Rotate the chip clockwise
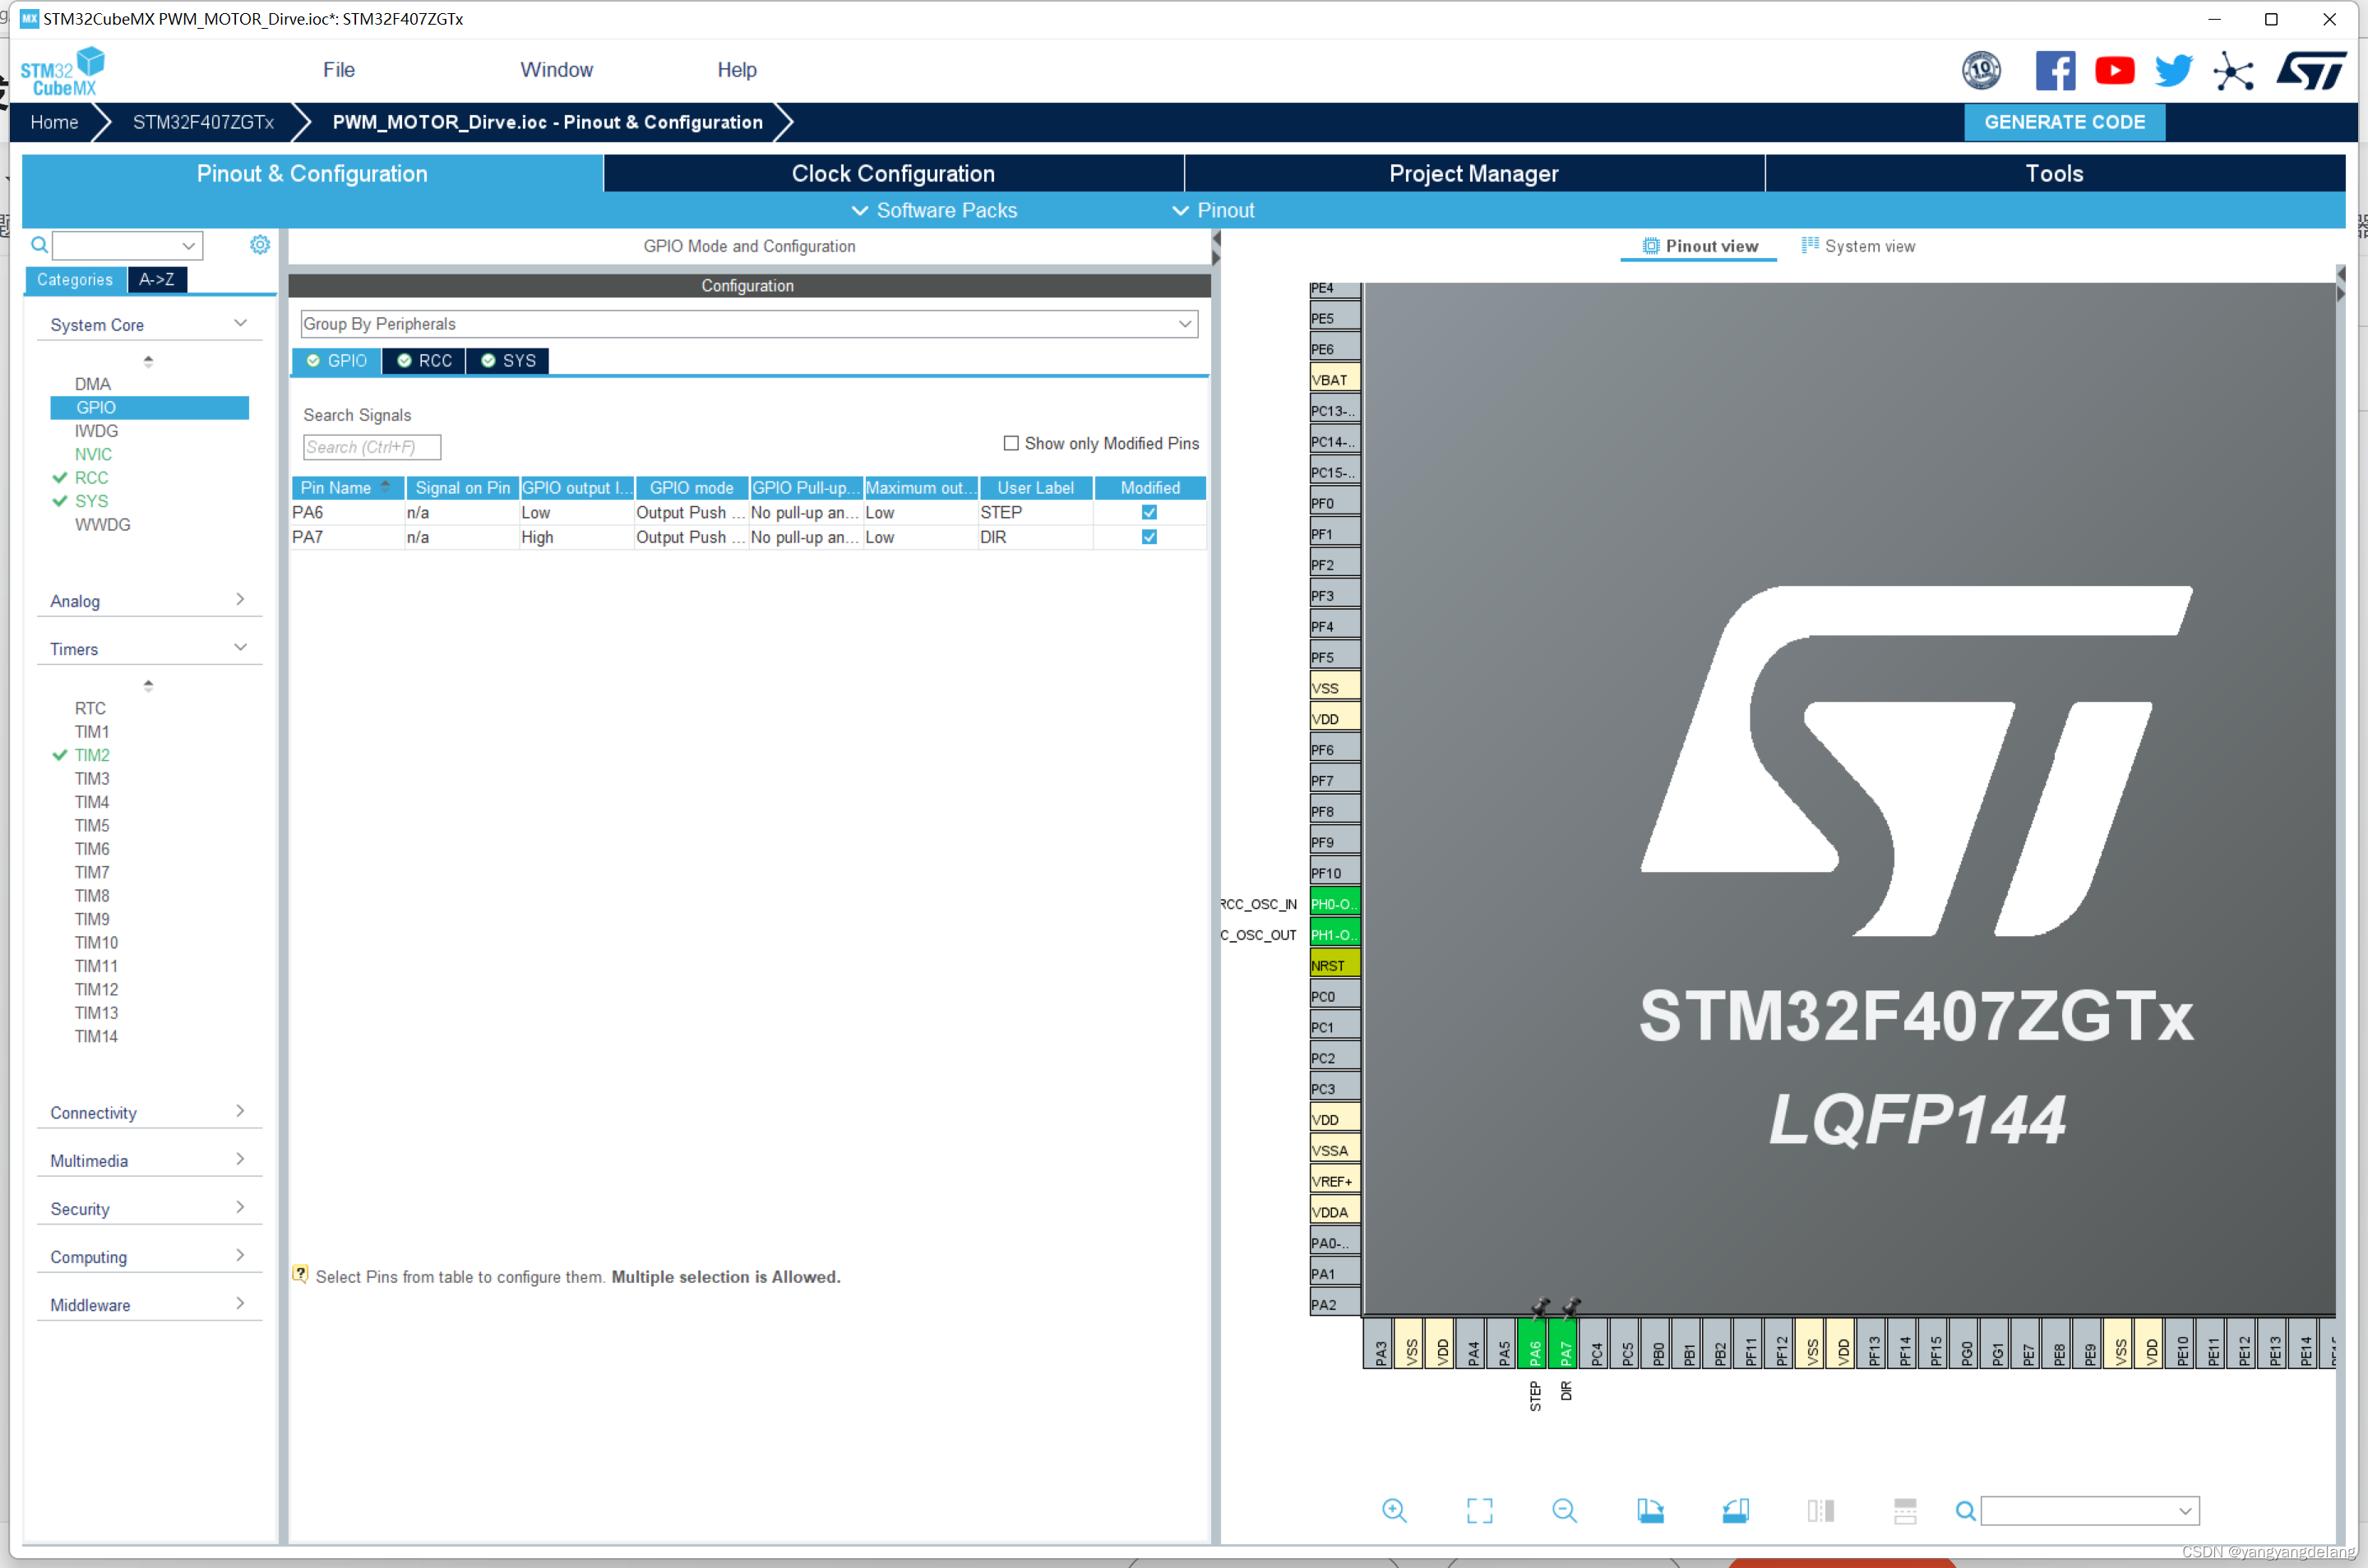 click(1651, 1511)
